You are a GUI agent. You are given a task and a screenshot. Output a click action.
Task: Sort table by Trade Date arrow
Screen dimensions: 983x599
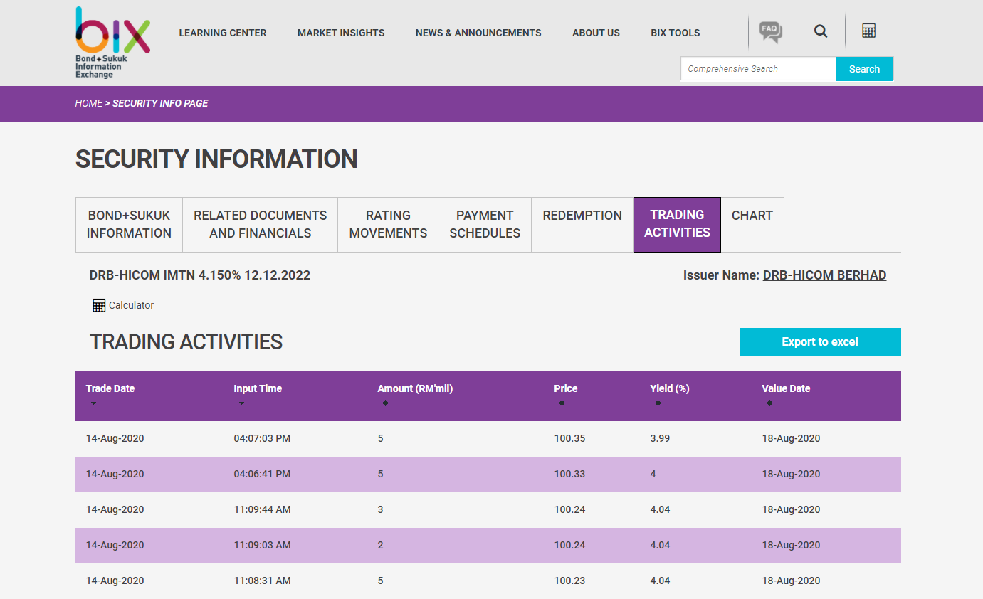(x=93, y=403)
